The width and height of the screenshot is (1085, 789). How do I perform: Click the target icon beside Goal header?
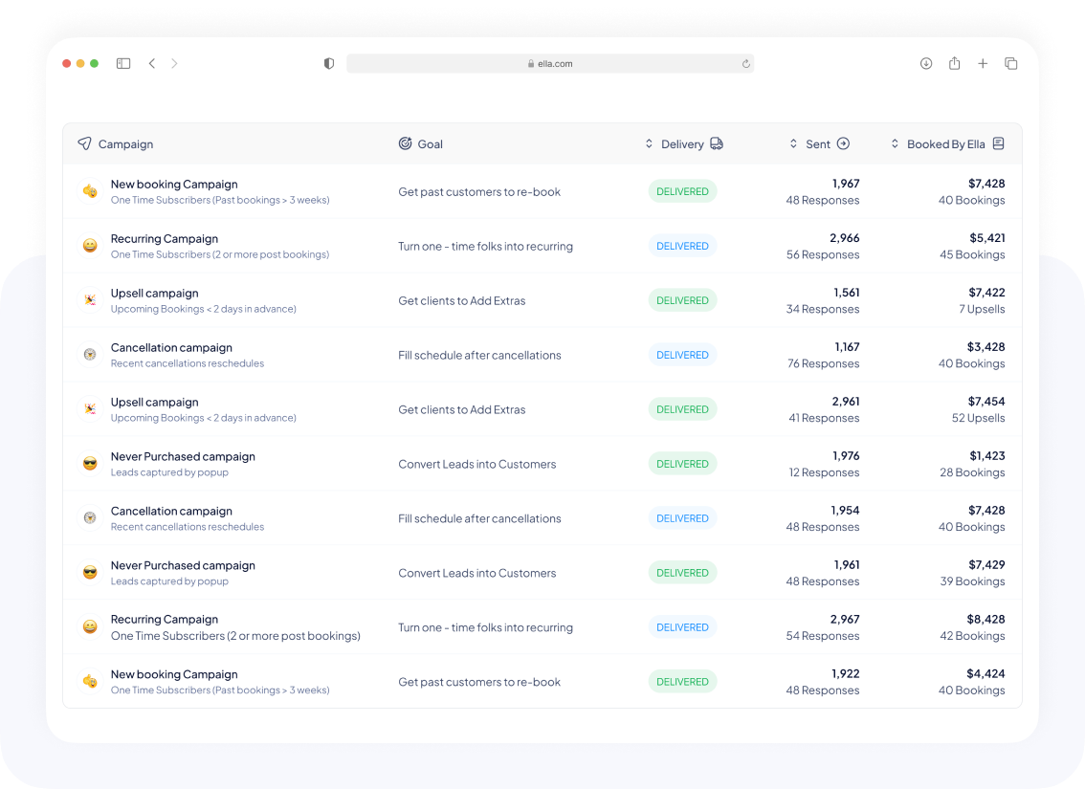tap(405, 143)
